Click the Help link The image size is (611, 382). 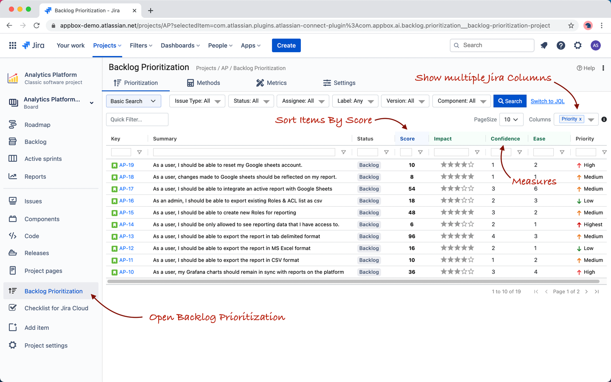click(x=586, y=68)
